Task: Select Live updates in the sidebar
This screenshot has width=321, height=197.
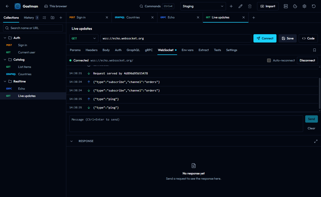Action: pos(33,96)
